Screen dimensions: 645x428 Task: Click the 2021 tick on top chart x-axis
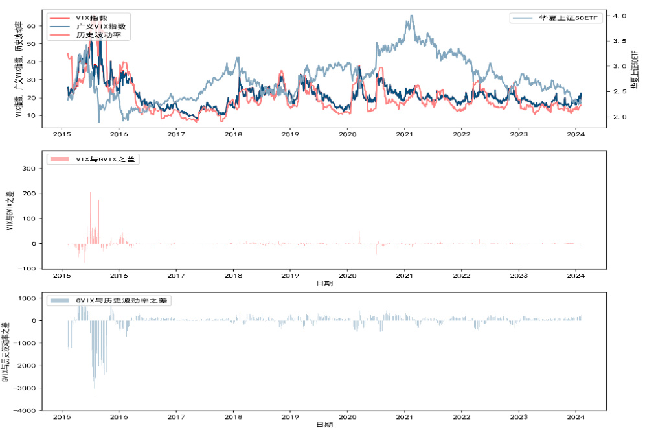coord(405,134)
